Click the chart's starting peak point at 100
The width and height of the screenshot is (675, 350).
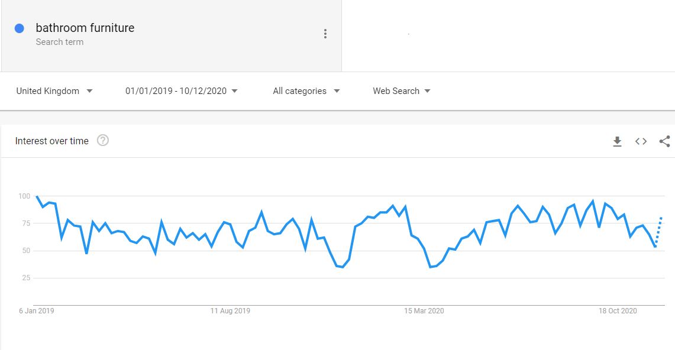tap(37, 196)
